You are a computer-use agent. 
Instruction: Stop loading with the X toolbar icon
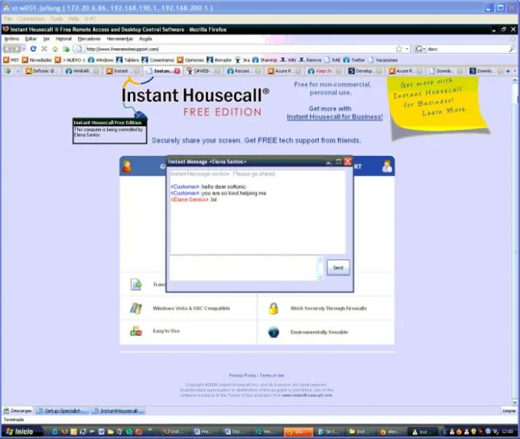44,49
